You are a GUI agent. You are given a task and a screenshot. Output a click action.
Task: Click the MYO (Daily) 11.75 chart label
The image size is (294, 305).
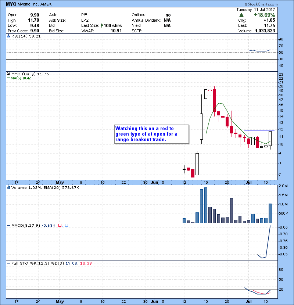click(30, 74)
